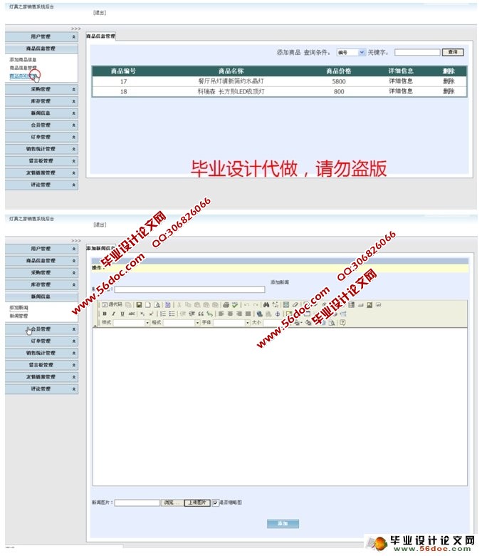The height and width of the screenshot is (556, 482).
Task: Open the 查询条件 编号 dropdown
Action: coord(350,53)
